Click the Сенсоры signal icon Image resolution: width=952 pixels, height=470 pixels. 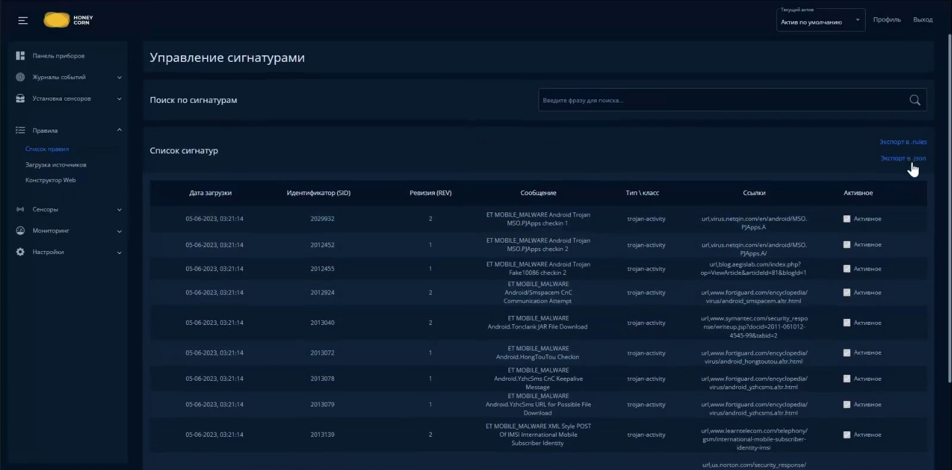[x=20, y=209]
